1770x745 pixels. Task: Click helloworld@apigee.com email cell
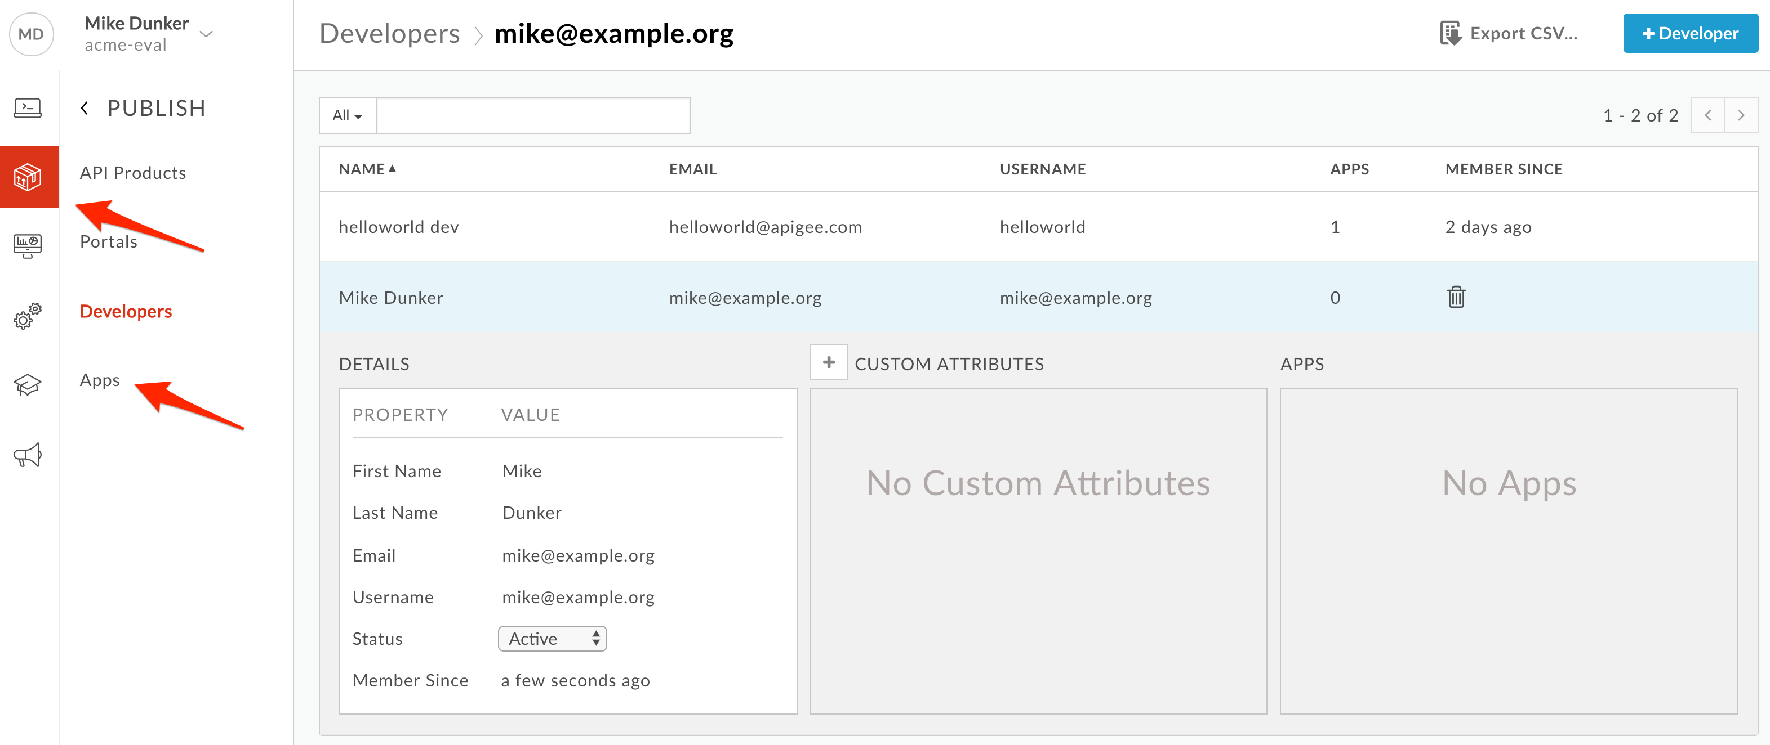[766, 227]
